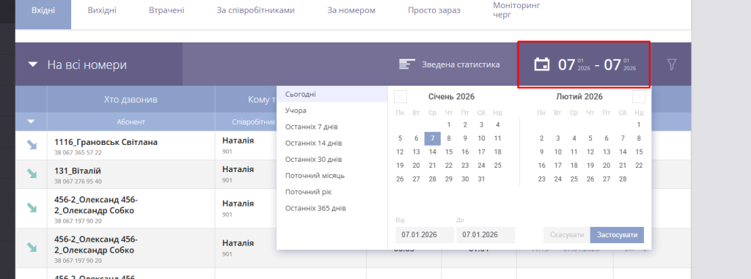751x279 pixels.
Task: Choose Останніх 365 днів range
Action: 332,208
